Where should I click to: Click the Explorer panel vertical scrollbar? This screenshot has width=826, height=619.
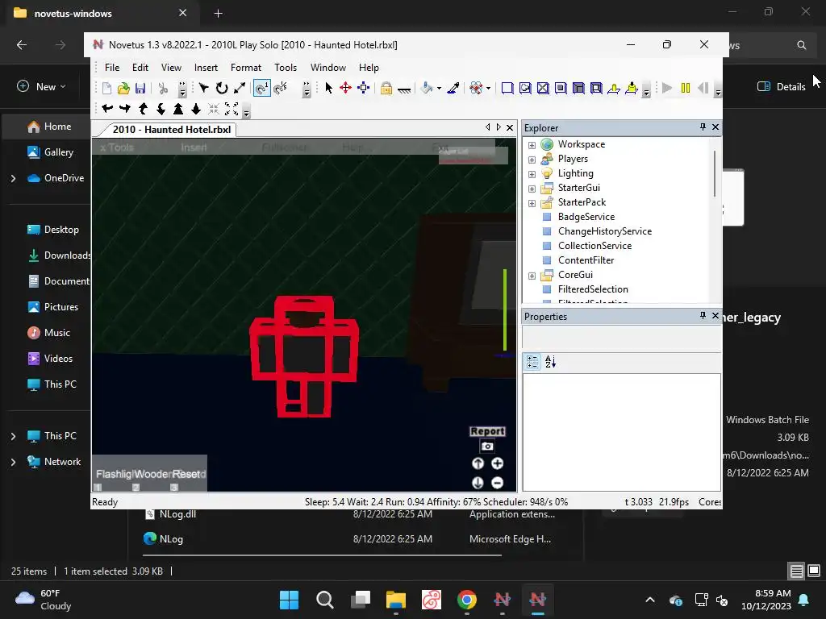click(715, 174)
